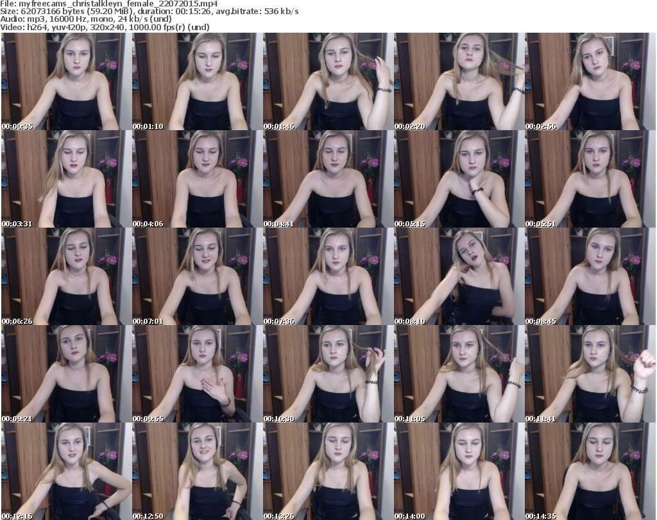
Task: Pick the thumbnail marked 00:06:26
Action: tap(66, 276)
